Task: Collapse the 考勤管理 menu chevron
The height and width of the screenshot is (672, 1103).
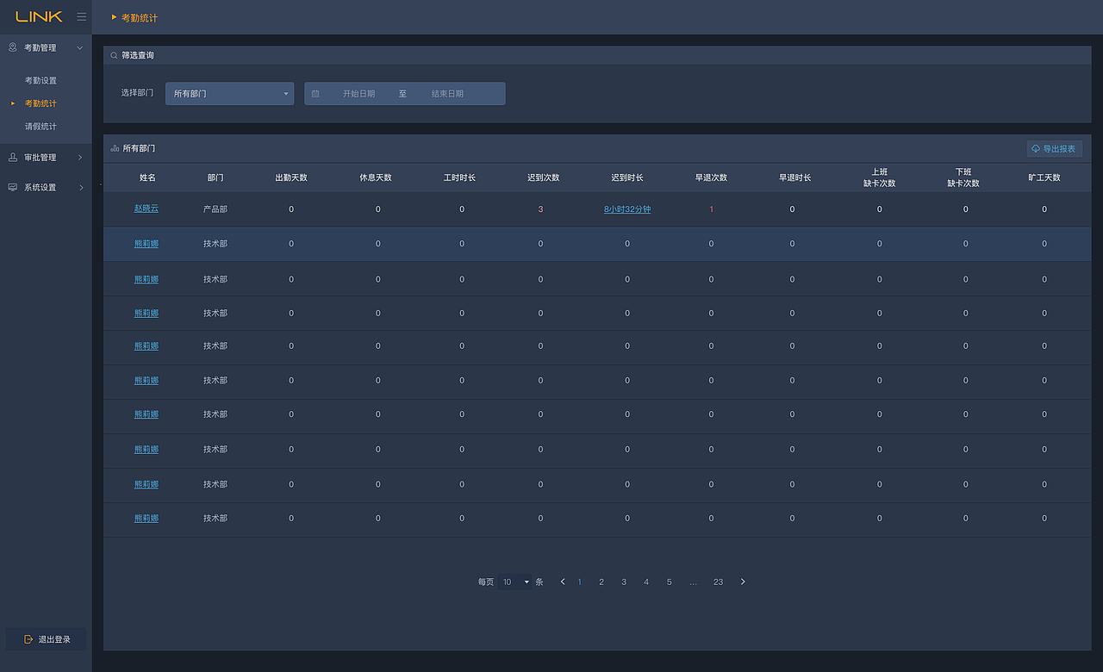Action: tap(79, 47)
